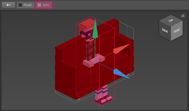Select the Sofa breadcrumb
Screen dimensions: 189x111
point(44,5)
